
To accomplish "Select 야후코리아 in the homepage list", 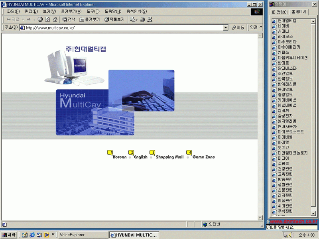I will pyautogui.click(x=287, y=42).
